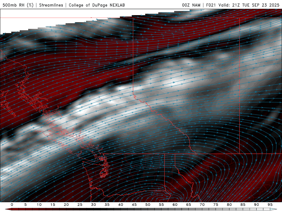This screenshot has height=211, width=282.
Task: Click the "00Z NAM" model run label
Action: 191,5
